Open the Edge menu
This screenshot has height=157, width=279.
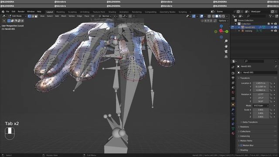(79, 16)
